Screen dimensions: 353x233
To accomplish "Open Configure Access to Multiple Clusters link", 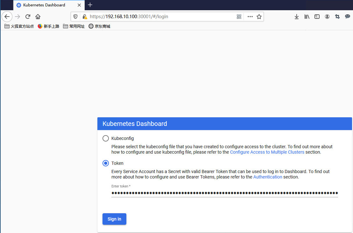I will pos(267,152).
